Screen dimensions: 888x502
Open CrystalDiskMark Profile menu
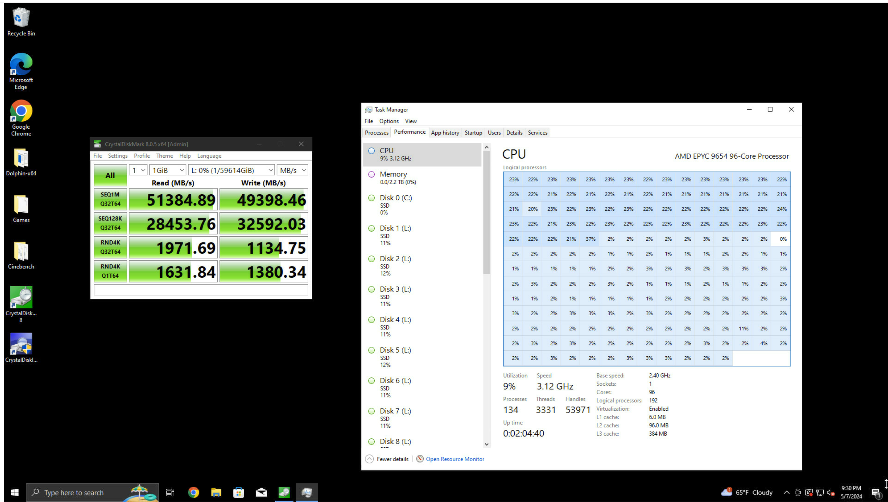pyautogui.click(x=142, y=156)
